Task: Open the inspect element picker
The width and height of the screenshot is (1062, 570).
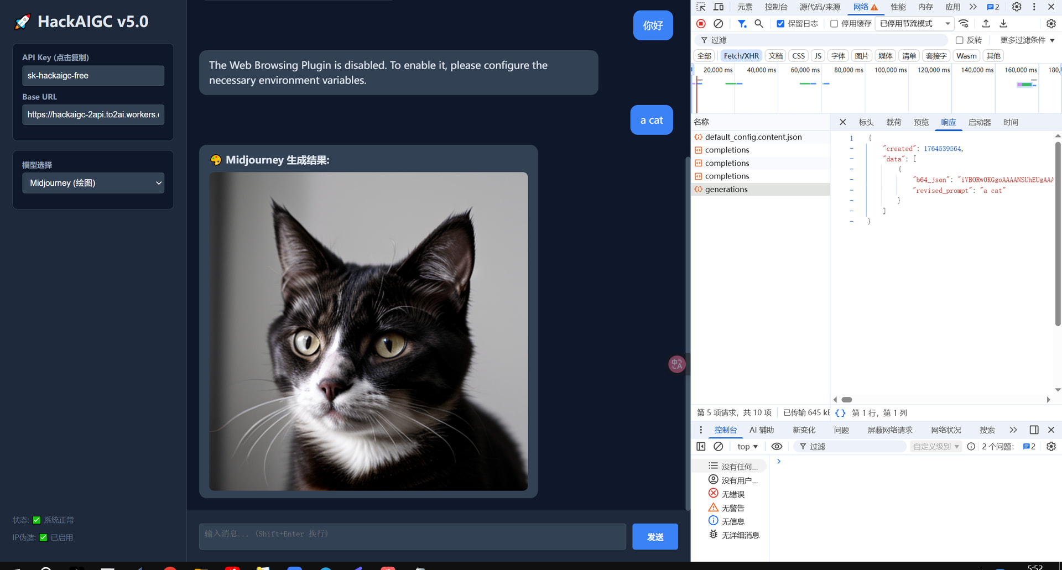Action: point(701,7)
